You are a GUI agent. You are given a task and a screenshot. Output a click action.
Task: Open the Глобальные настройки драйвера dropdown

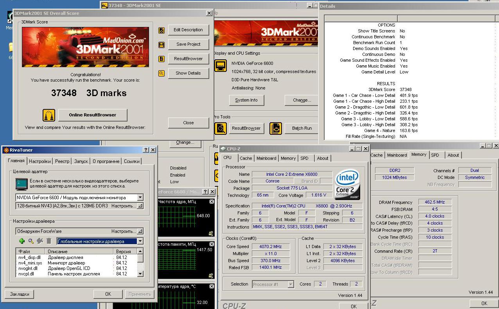[140, 241]
